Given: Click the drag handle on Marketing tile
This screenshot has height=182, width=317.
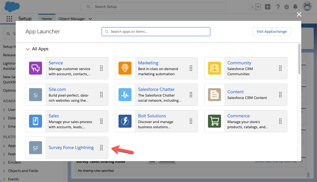Looking at the screenshot, I should 191,68.
